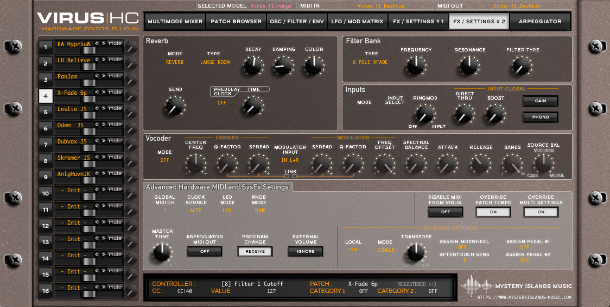The width and height of the screenshot is (610, 307).
Task: Mute the BA HyprSaW part
Action: pyautogui.click(x=115, y=43)
